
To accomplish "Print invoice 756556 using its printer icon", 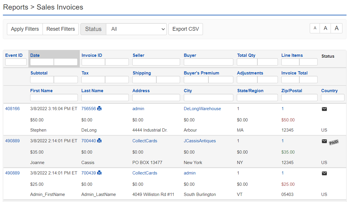I will coord(99,108).
